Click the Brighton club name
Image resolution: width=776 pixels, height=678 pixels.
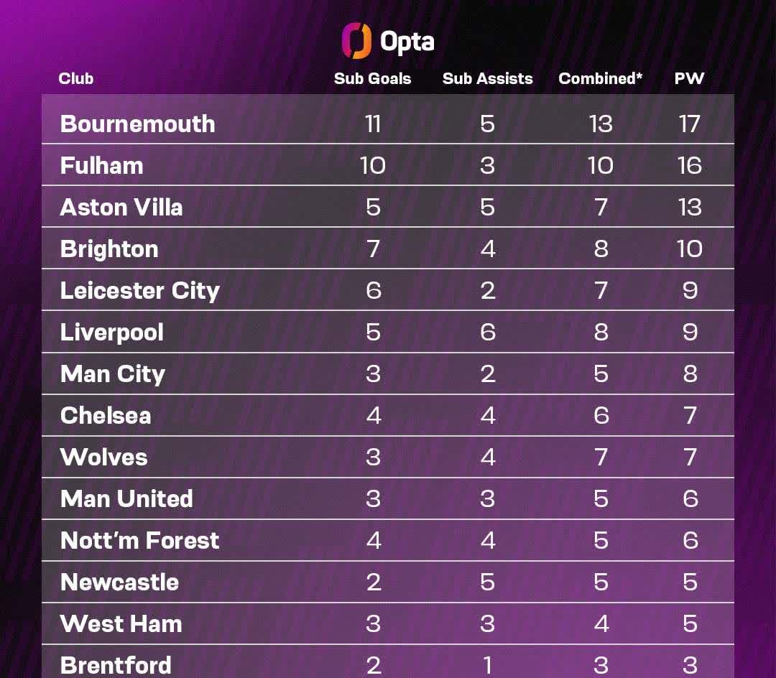(109, 249)
